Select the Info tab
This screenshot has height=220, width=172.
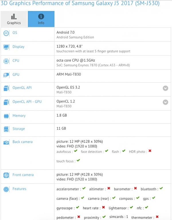(41, 19)
